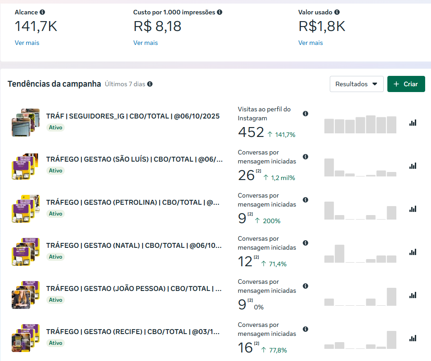The width and height of the screenshot is (431, 361).
Task: Open the Resultados dropdown
Action: 356,84
